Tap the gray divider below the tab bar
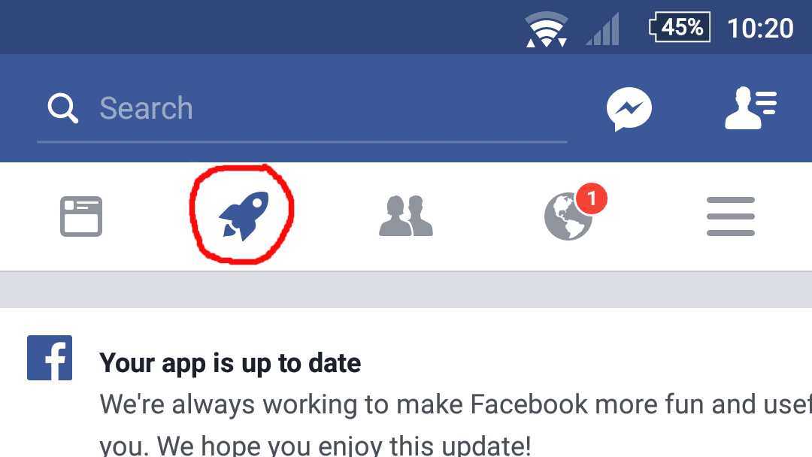Viewport: 812px width, 457px height. 406,289
